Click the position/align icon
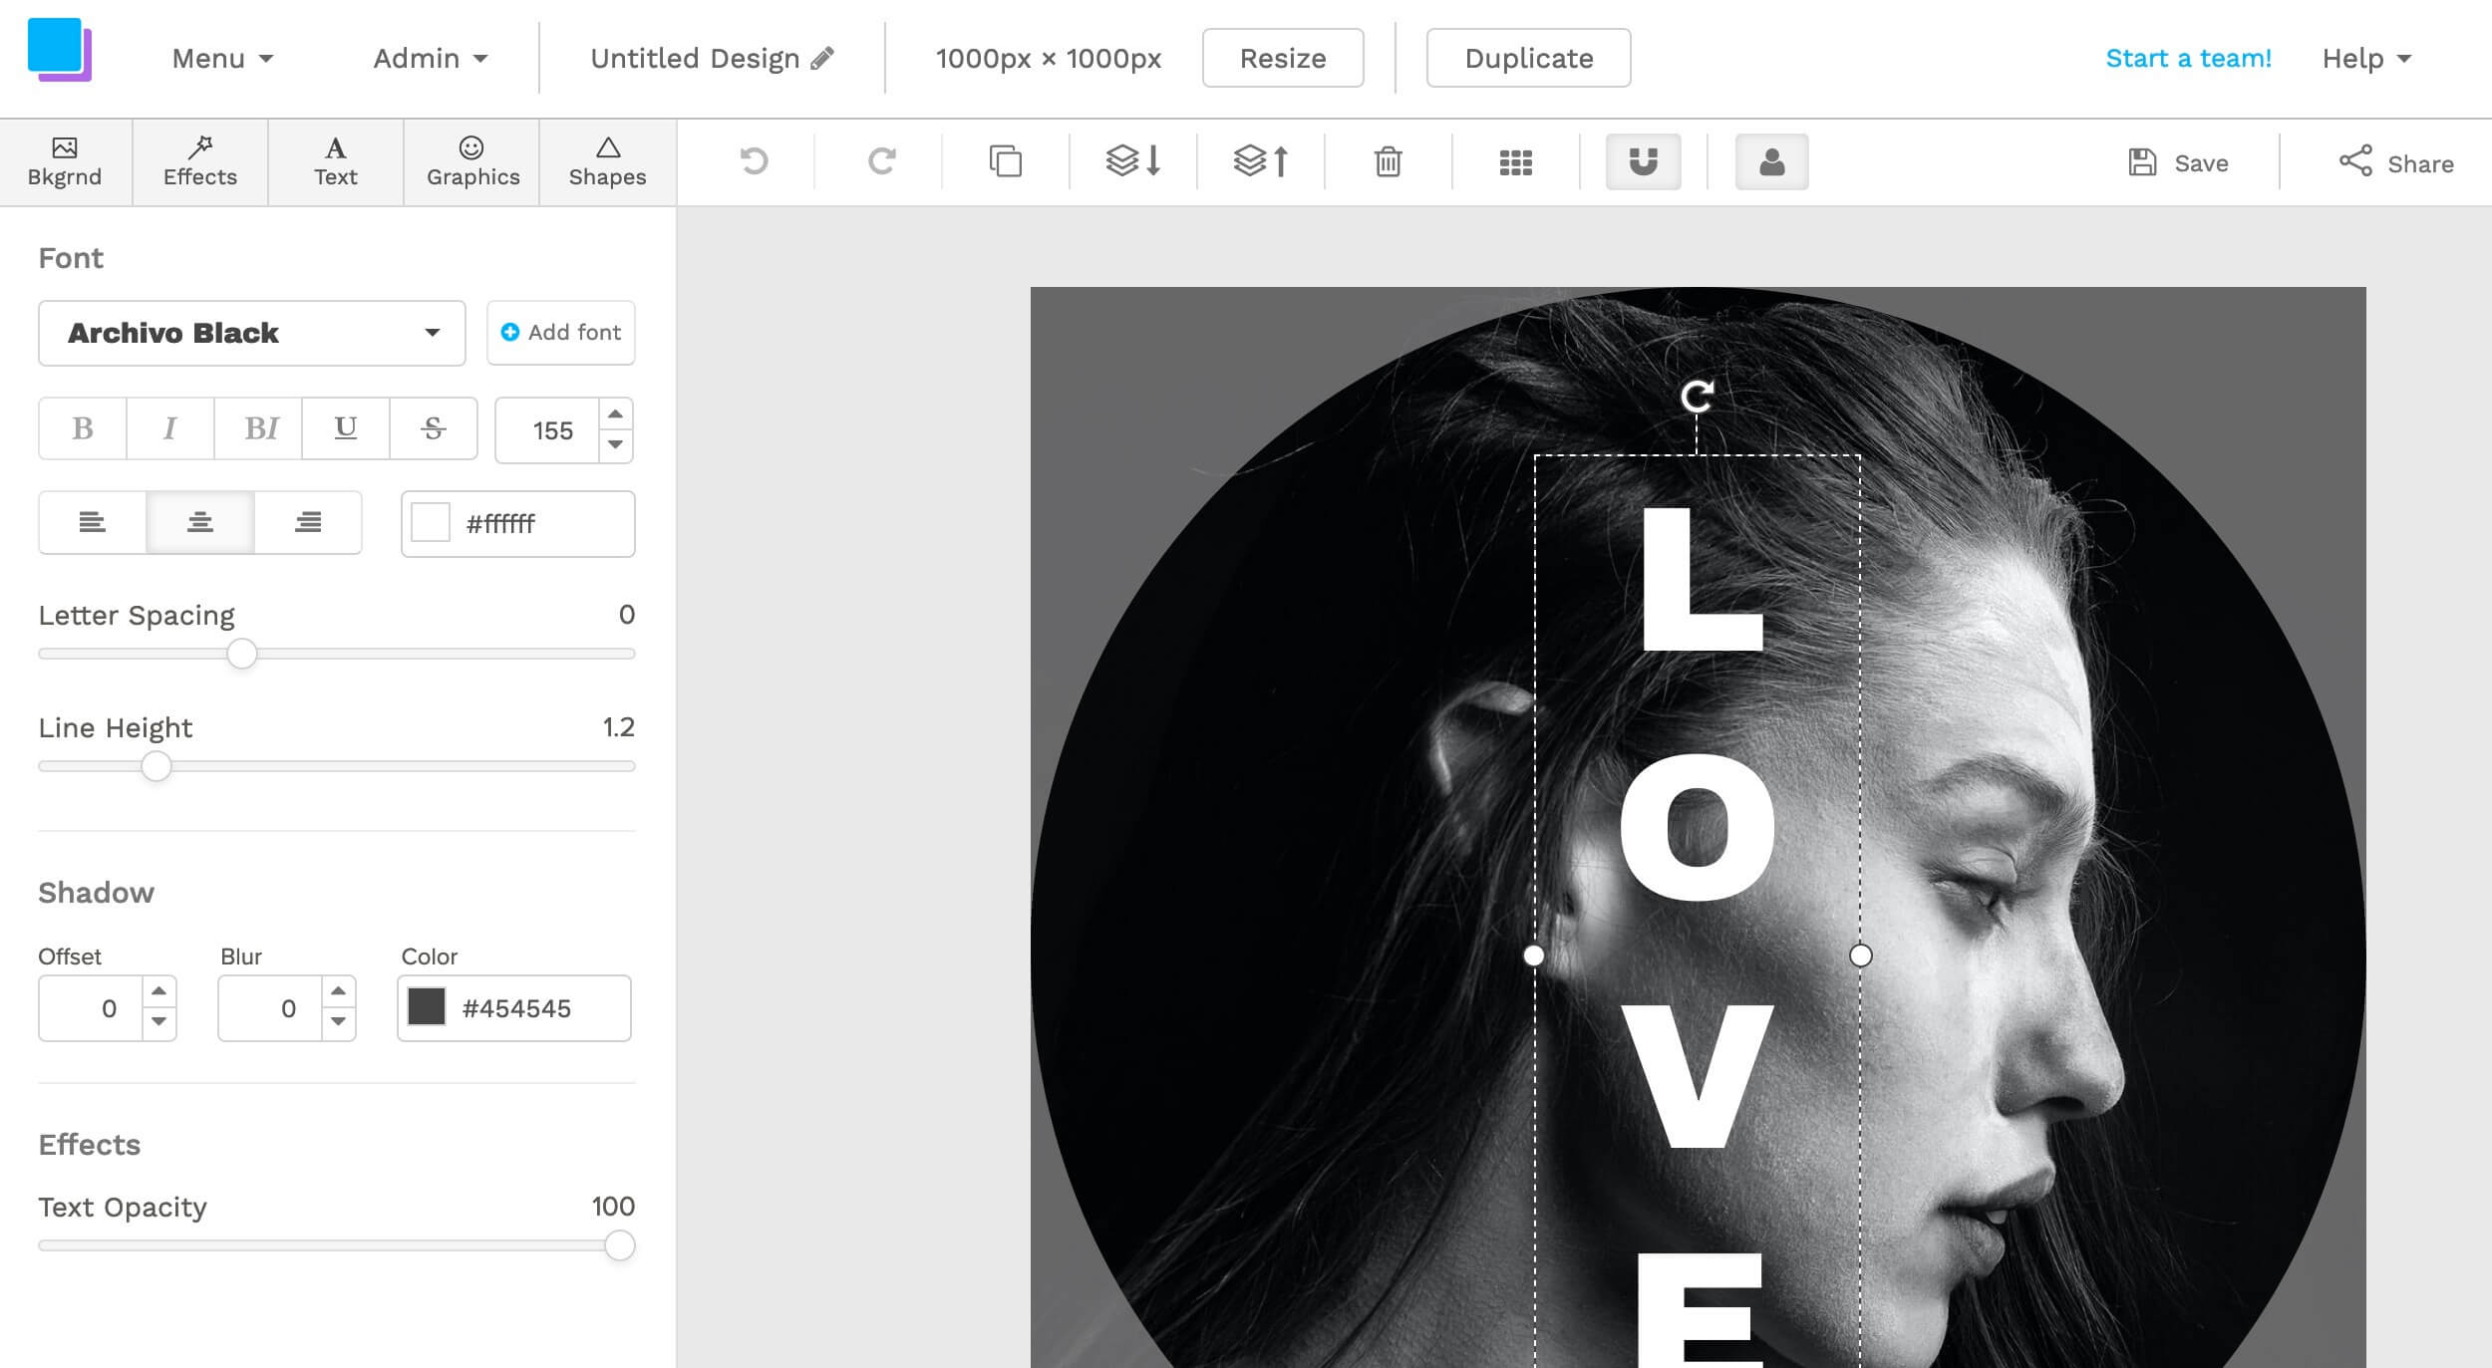 pyautogui.click(x=1513, y=161)
